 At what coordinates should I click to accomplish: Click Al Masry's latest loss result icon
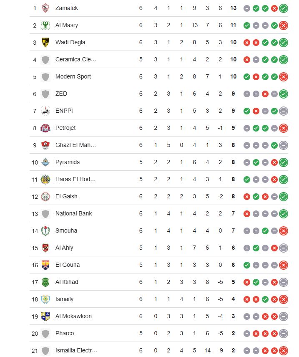click(284, 25)
